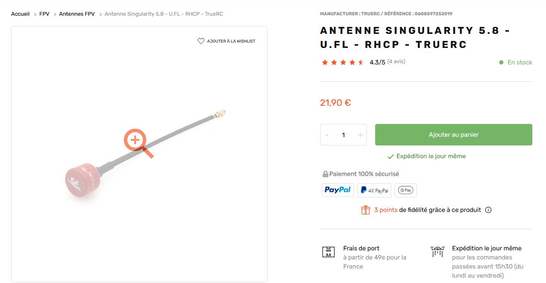
Task: Click the wishlist heart icon
Action: (201, 41)
